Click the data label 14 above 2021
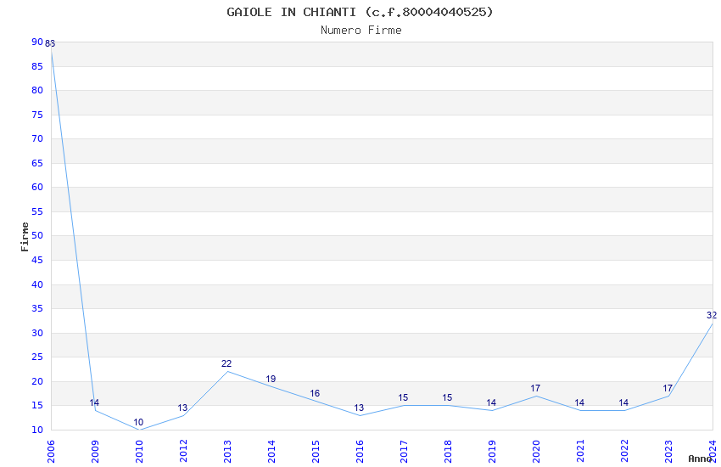Image resolution: width=721 pixels, height=467 pixels. pyautogui.click(x=579, y=402)
